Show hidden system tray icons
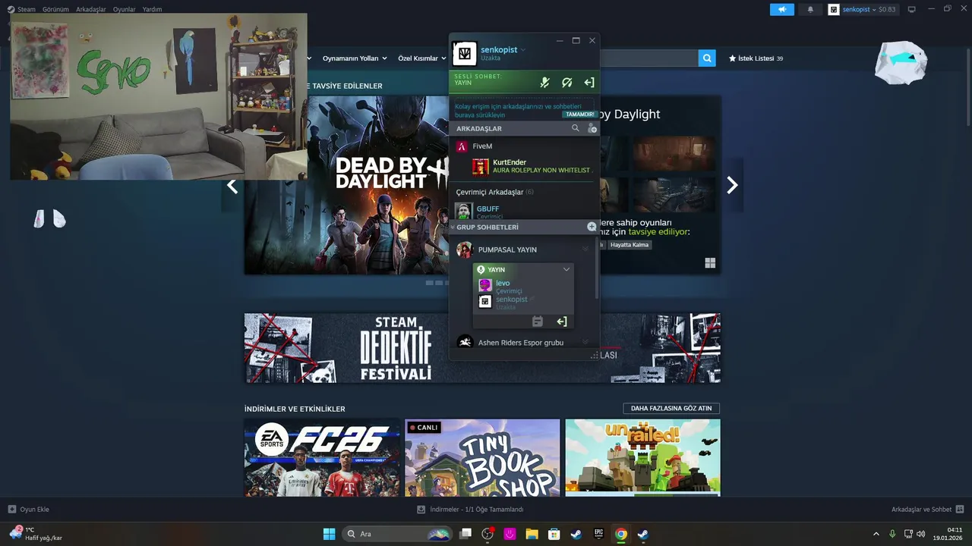The image size is (972, 546). (876, 534)
